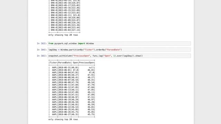Click the BRK-B 2023-05-08 row
Viewport: 221px width, 124px height.
click(x=65, y=23)
